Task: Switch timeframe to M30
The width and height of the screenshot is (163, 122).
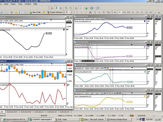Action: 129,12
